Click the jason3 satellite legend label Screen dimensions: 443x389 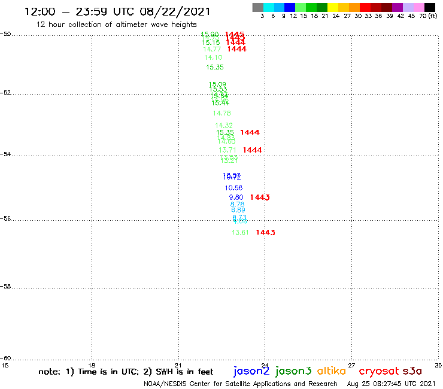point(293,371)
